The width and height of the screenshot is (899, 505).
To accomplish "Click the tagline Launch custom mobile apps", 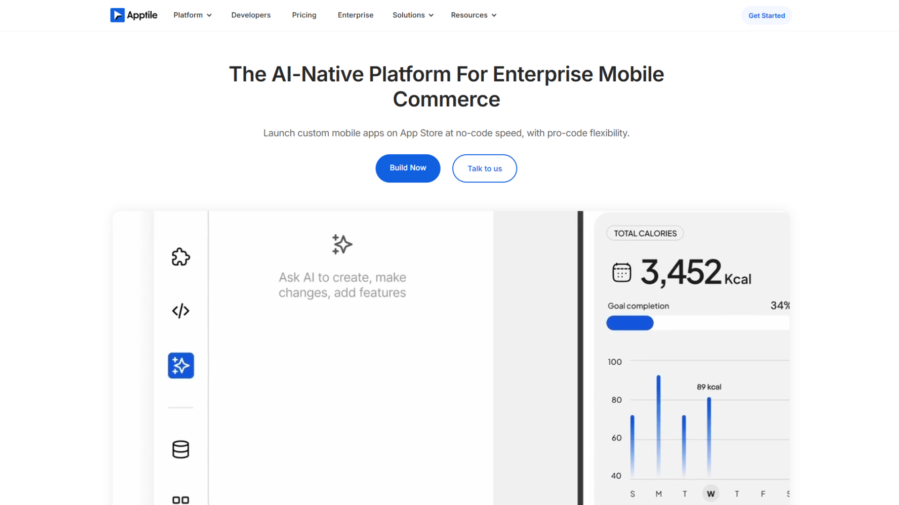I will [446, 133].
